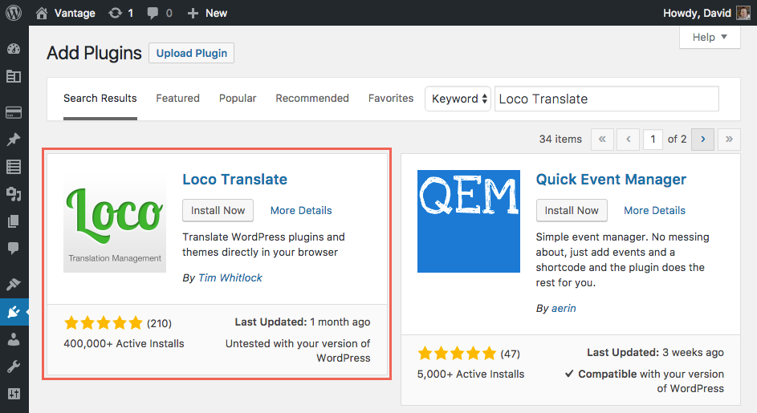Image resolution: width=757 pixels, height=413 pixels.
Task: Click 'Last Updated: 1 month ago' text
Action: pyautogui.click(x=303, y=322)
